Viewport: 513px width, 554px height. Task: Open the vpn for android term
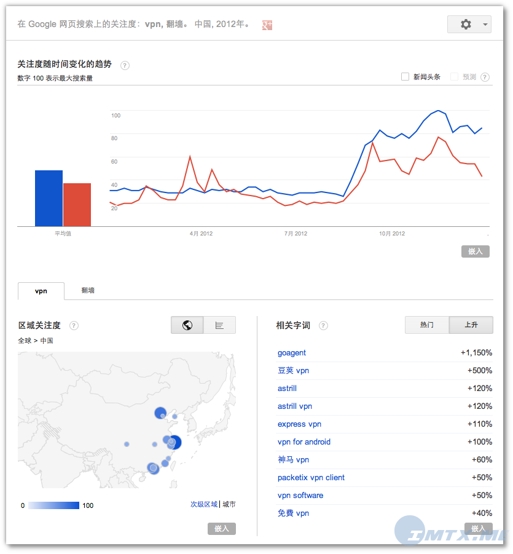pyautogui.click(x=304, y=441)
